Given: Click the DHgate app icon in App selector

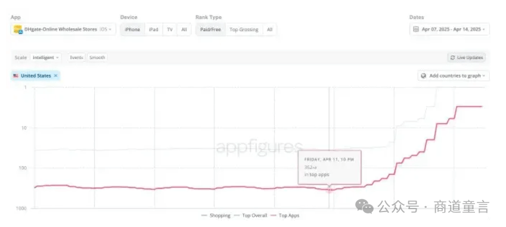Looking at the screenshot, I should (x=18, y=29).
